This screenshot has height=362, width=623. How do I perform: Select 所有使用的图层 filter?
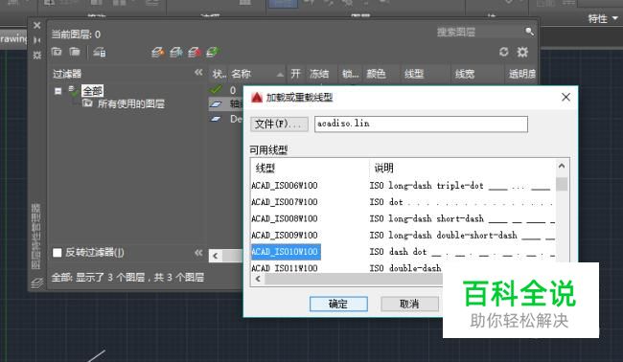[x=131, y=104]
